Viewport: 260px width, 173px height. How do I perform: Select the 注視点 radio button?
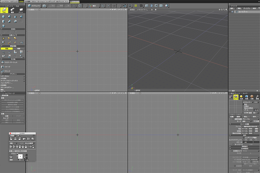click(243, 106)
